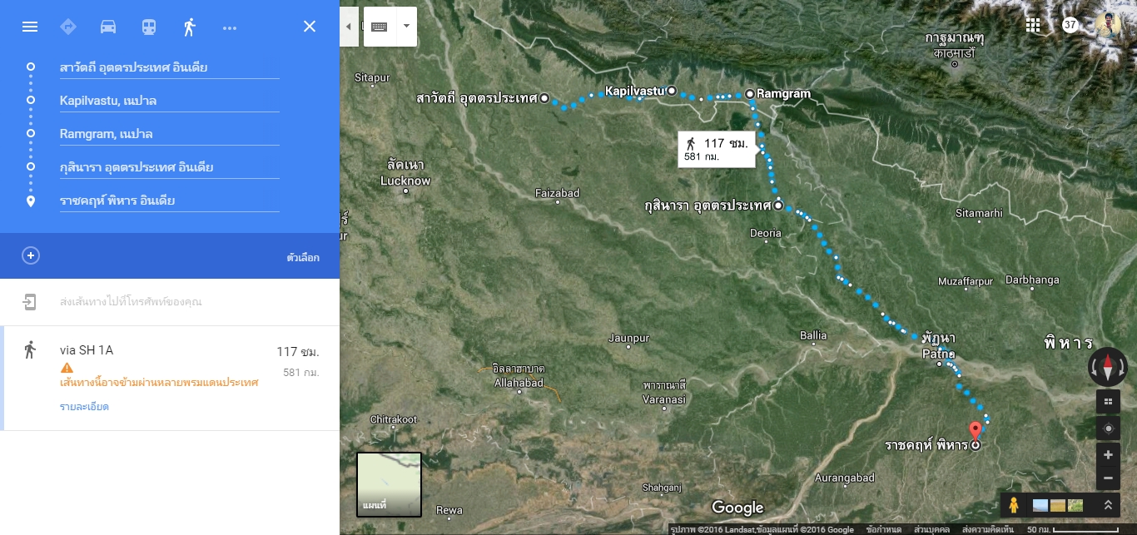Open the hamburger main menu
The width and height of the screenshot is (1137, 535).
click(x=30, y=27)
